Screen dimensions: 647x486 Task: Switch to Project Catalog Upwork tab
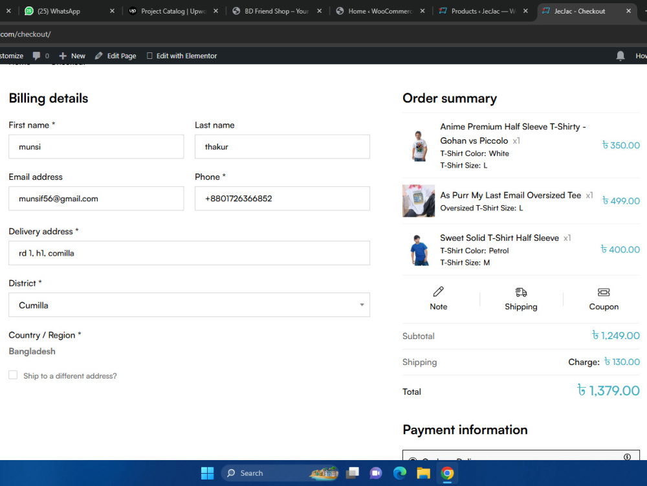[x=173, y=11]
